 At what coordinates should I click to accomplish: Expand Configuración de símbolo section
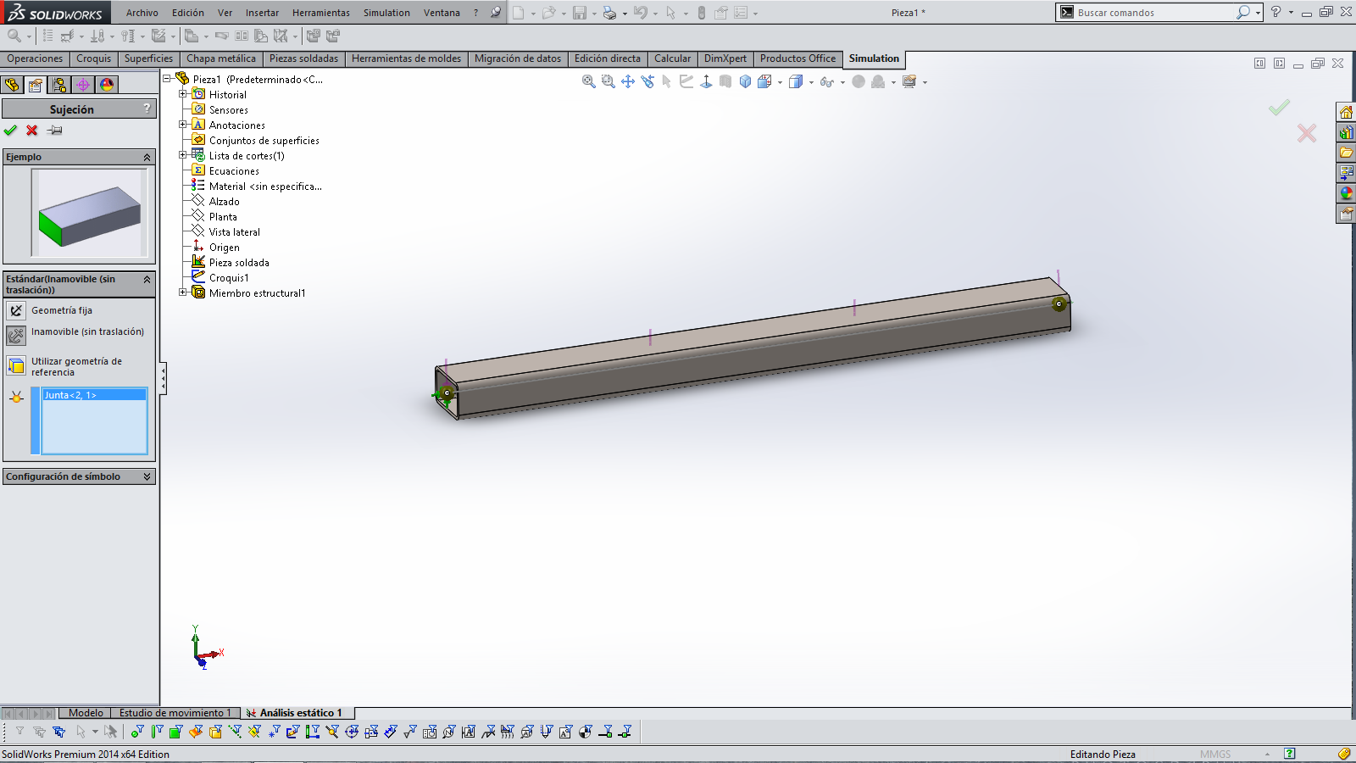[x=147, y=476]
